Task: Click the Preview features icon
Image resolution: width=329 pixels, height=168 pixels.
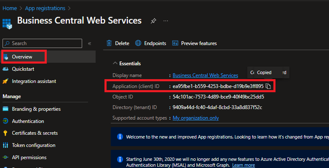Action: click(x=175, y=43)
